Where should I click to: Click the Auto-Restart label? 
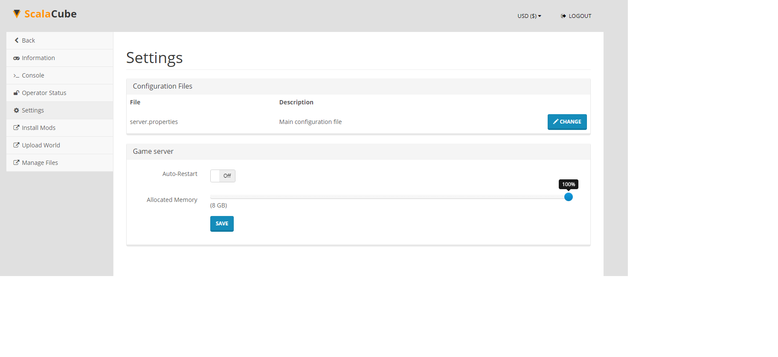180,174
